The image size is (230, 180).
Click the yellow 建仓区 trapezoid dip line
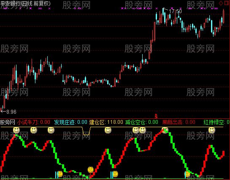click(x=86, y=131)
